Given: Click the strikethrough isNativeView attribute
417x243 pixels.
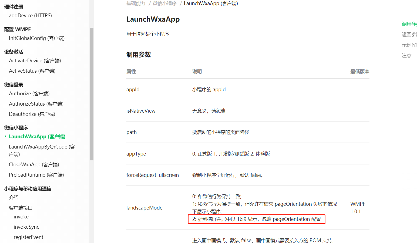Looking at the screenshot, I should tap(141, 111).
